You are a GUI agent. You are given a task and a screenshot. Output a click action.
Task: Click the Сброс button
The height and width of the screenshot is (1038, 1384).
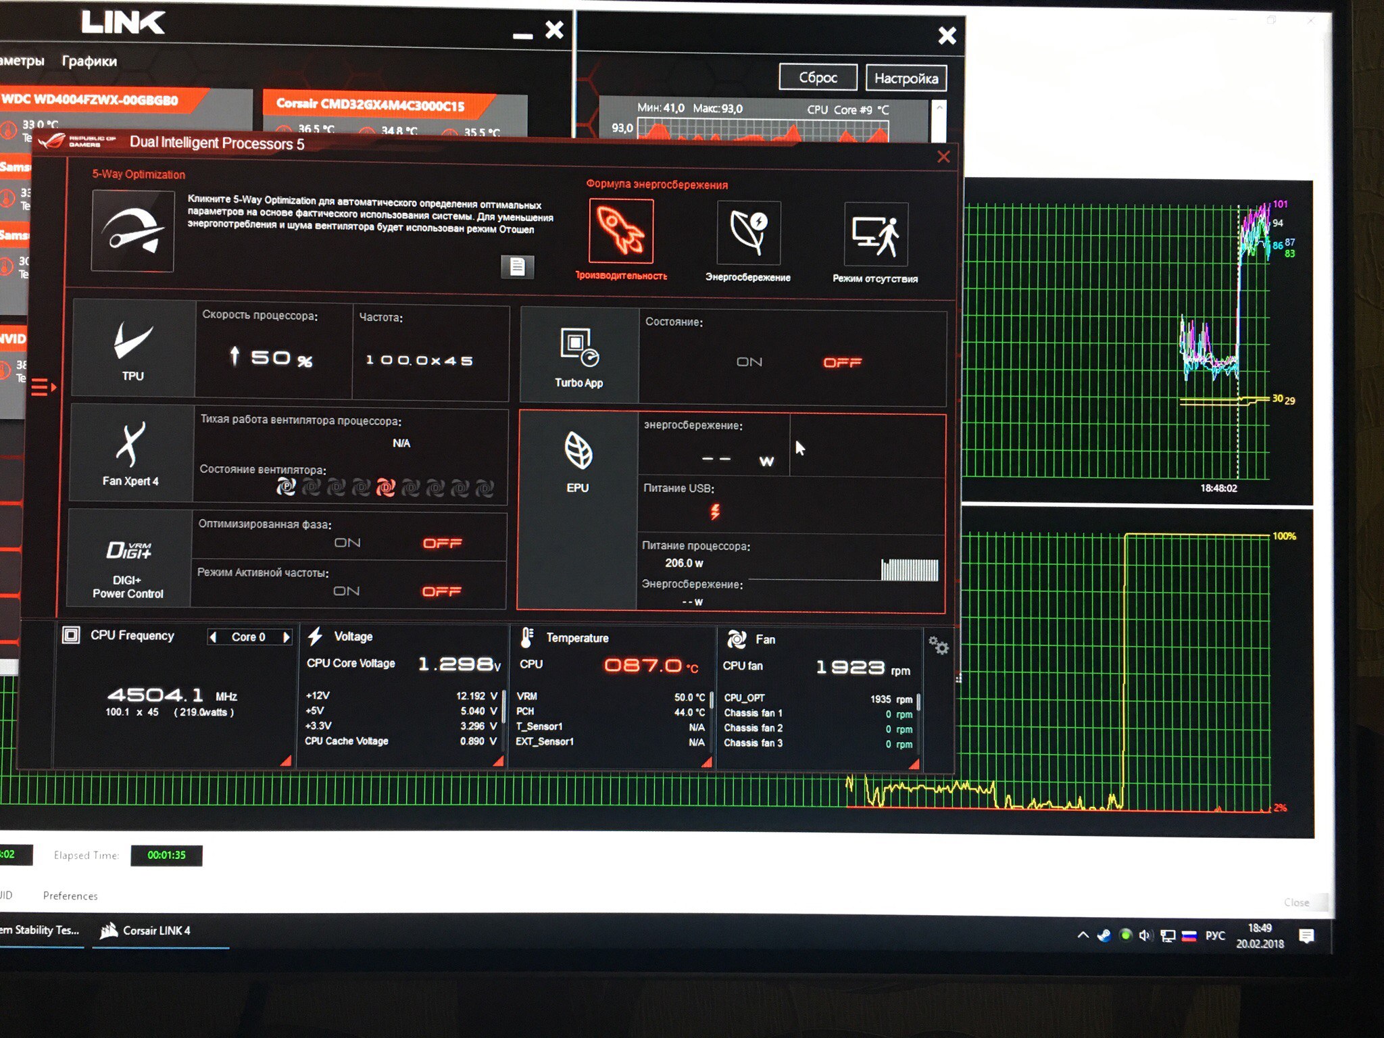click(818, 78)
